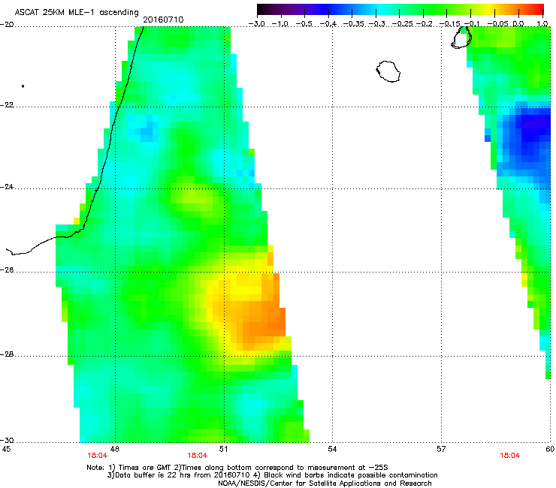
Task: Click the -3.0 color bar label
Action: [x=256, y=24]
